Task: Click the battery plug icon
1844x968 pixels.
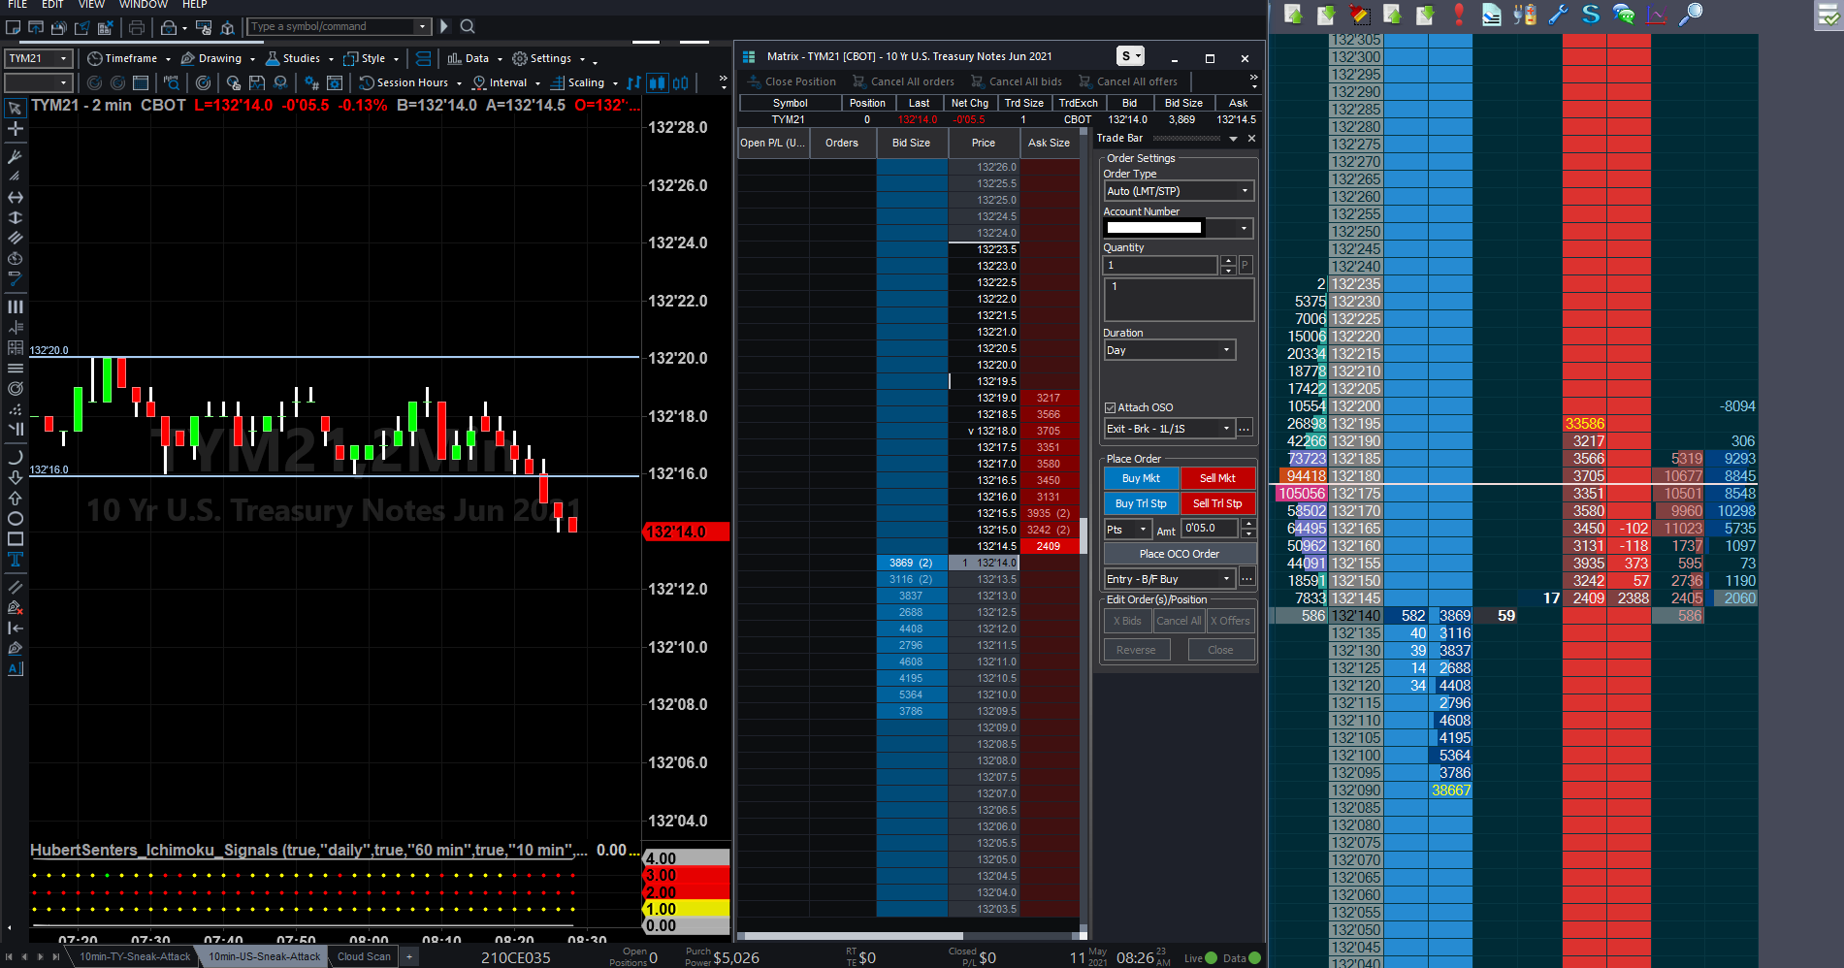Action: pyautogui.click(x=1525, y=14)
